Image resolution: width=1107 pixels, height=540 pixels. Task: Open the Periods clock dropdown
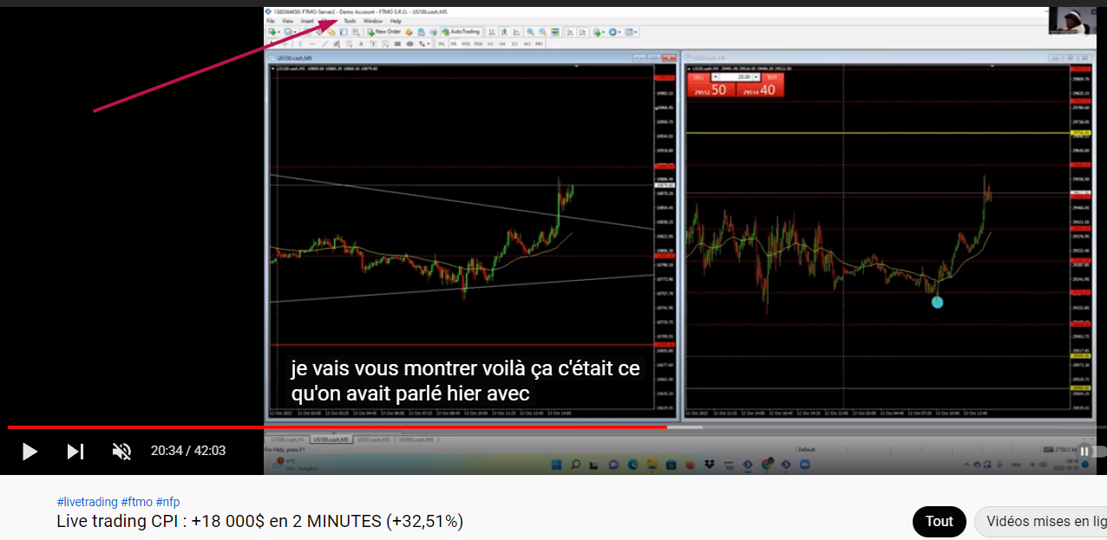[x=614, y=32]
